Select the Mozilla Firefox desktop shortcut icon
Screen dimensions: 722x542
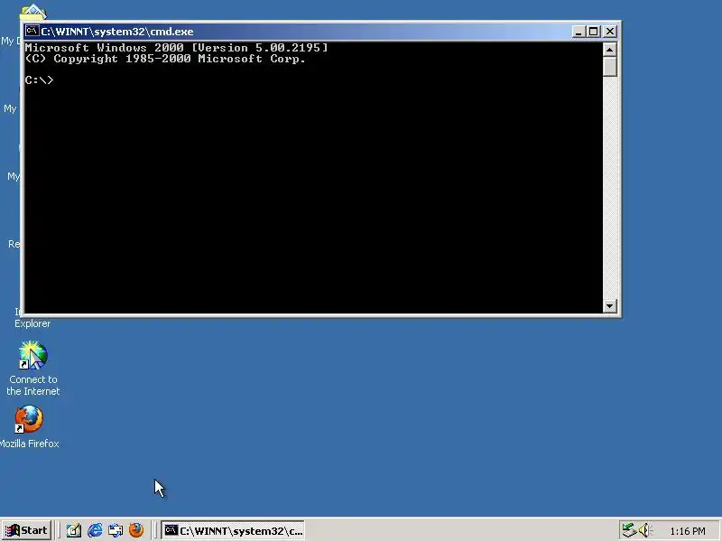(29, 419)
